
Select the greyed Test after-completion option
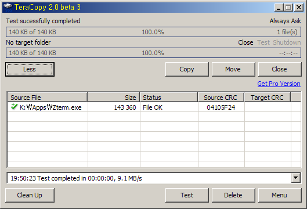click(x=263, y=42)
